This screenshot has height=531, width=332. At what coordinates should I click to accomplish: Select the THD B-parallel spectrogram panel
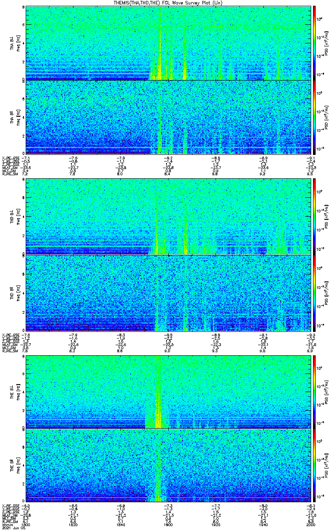168,292
